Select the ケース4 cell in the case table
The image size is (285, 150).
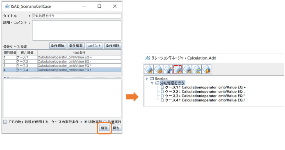(27, 70)
